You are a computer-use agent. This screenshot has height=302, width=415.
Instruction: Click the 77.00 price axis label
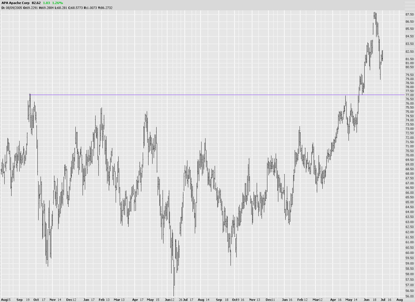click(x=410, y=95)
